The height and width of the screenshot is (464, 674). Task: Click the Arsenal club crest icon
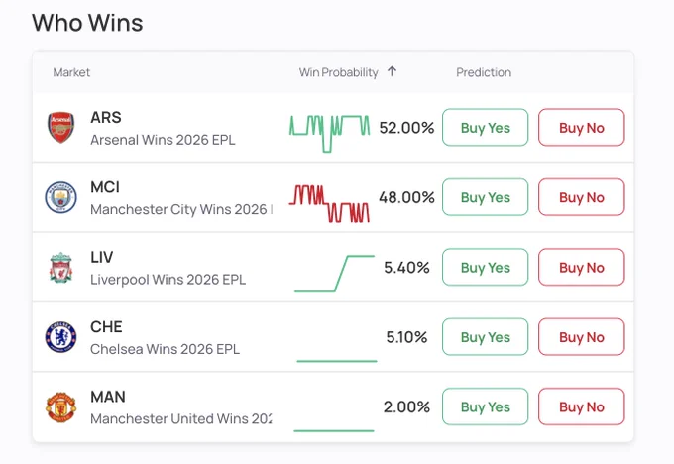[x=60, y=128]
